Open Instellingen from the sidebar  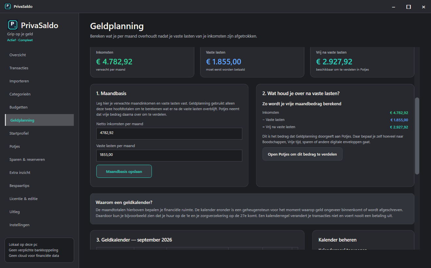click(x=39, y=225)
